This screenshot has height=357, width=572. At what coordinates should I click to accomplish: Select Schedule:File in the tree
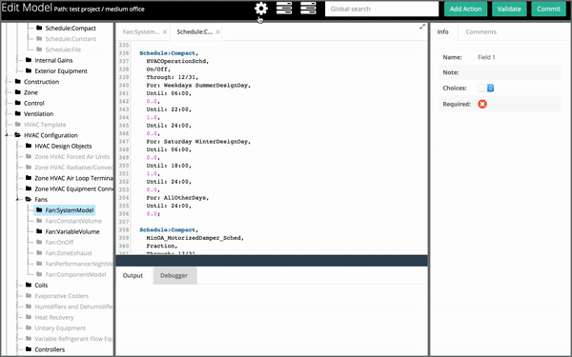pos(63,50)
